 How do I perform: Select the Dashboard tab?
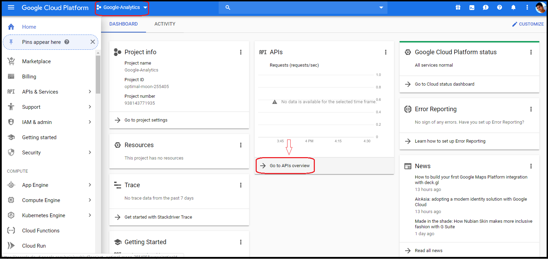124,24
